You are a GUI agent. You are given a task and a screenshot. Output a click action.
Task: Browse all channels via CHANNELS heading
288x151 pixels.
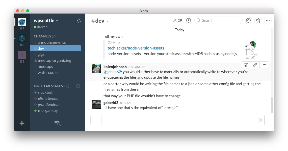(45, 36)
